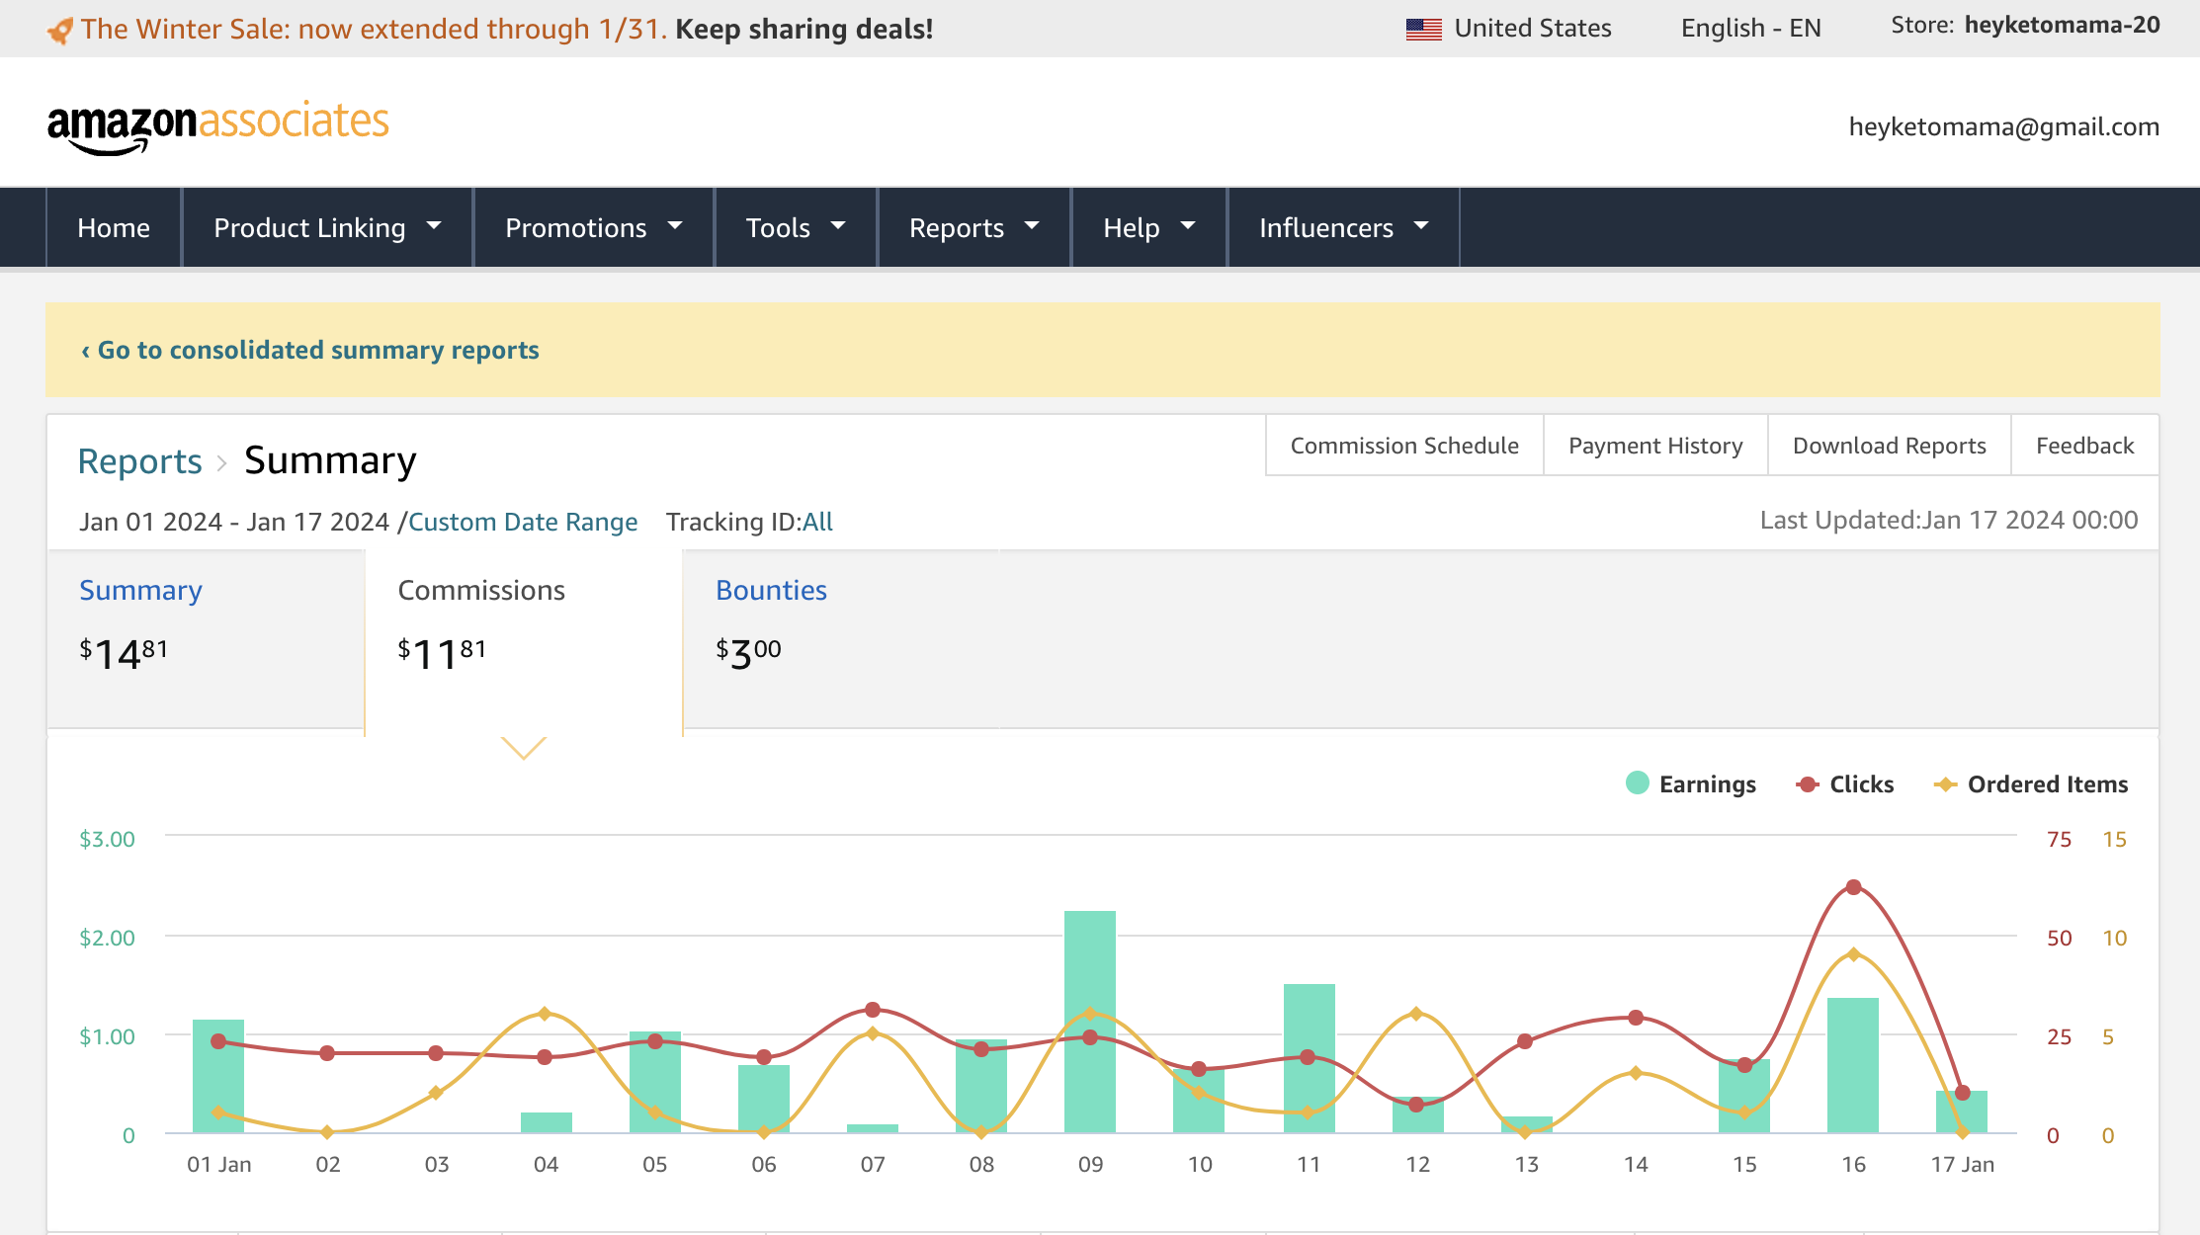2200x1235 pixels.
Task: Click the $11.81 commissions amount
Action: [442, 654]
